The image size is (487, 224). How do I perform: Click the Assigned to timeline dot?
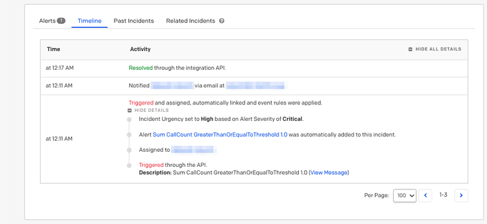pos(129,151)
